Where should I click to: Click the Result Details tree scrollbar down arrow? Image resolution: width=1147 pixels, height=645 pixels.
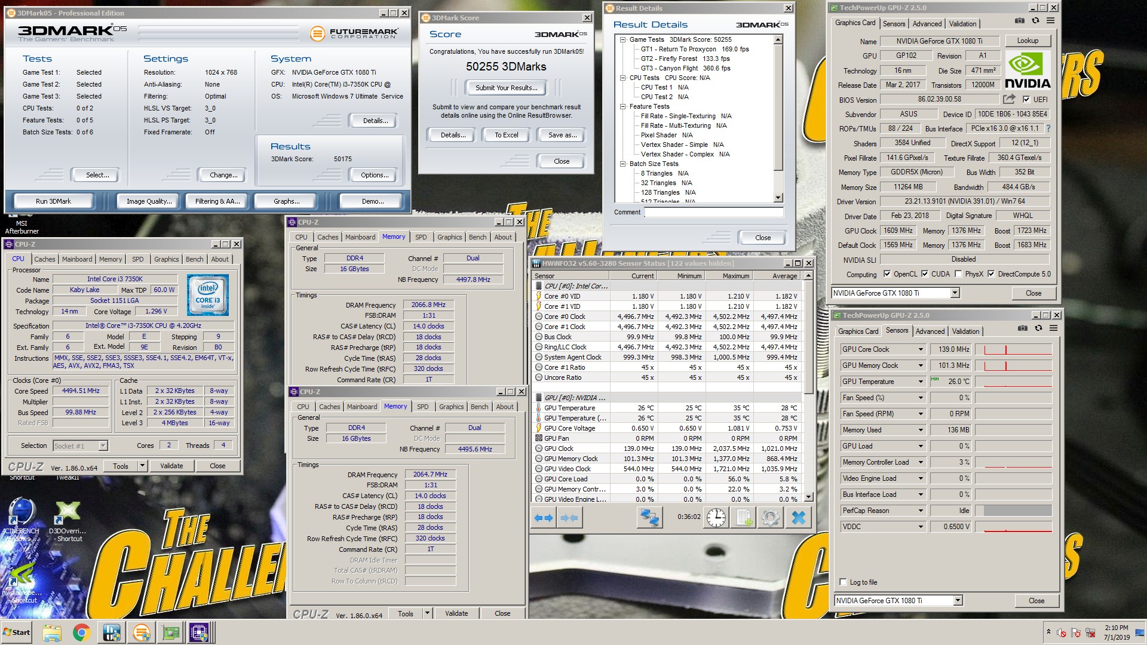[778, 198]
